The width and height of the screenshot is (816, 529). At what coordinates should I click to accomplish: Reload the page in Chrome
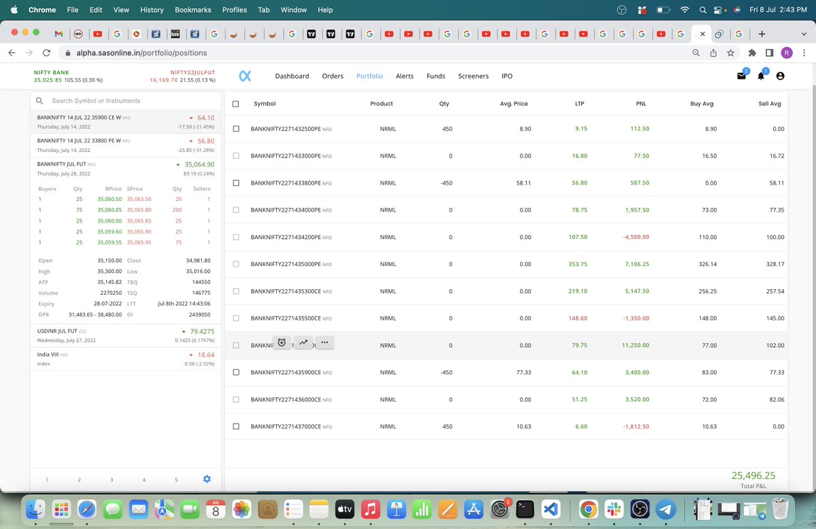click(x=46, y=52)
